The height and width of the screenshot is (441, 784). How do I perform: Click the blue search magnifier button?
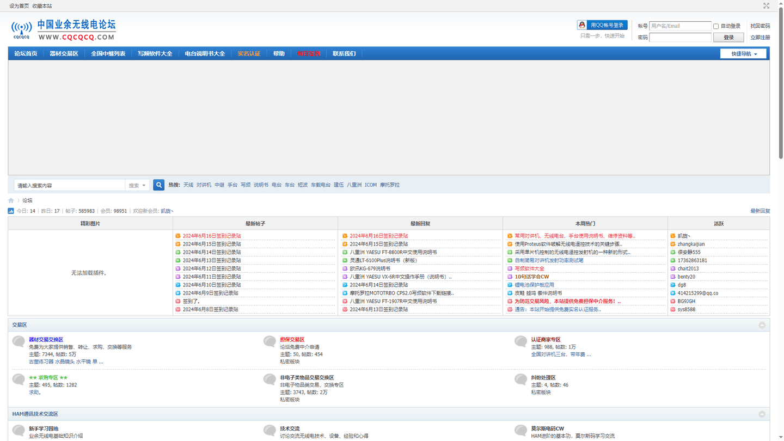(159, 185)
